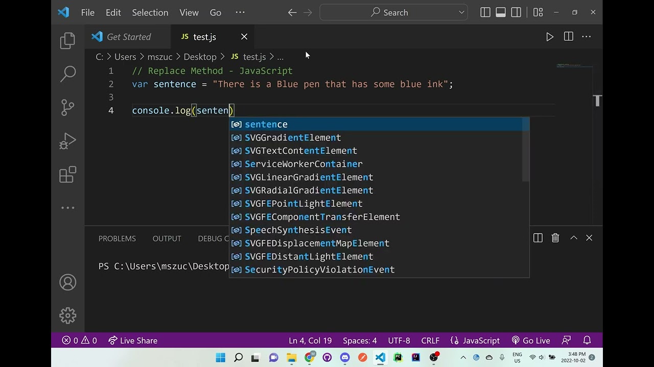Open the Explorer view in activity bar
Image resolution: width=654 pixels, height=367 pixels.
(67, 41)
